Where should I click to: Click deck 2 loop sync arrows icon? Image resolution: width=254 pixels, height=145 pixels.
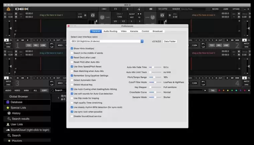(203, 45)
